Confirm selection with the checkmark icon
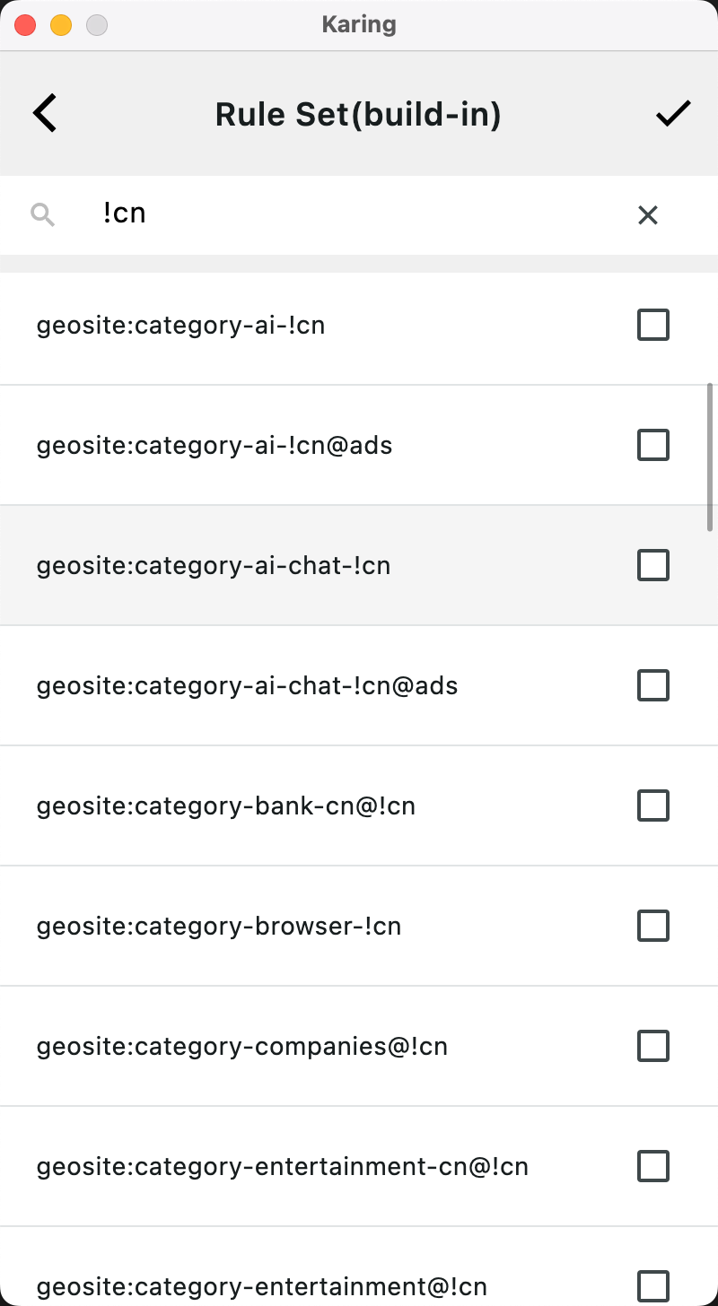The height and width of the screenshot is (1306, 718). (x=672, y=114)
